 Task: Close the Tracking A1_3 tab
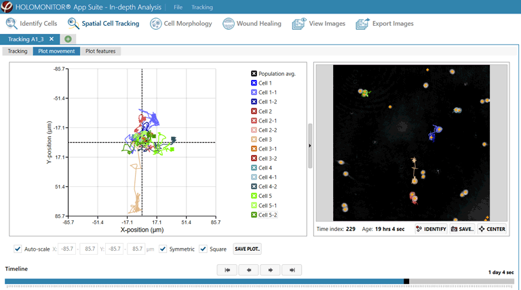(x=52, y=39)
